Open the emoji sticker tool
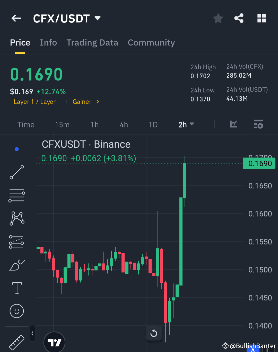278x352 pixels. [x=16, y=311]
